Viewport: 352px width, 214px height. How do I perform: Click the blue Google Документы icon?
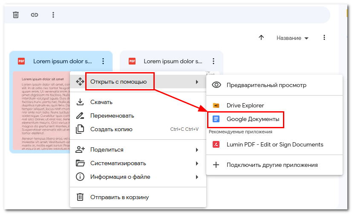click(x=216, y=119)
